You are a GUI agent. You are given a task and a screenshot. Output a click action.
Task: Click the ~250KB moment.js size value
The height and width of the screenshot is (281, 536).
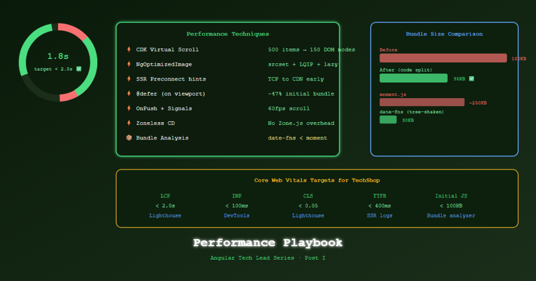(478, 103)
